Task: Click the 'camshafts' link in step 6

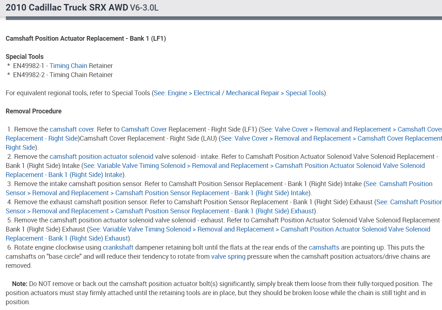Action: click(x=324, y=247)
